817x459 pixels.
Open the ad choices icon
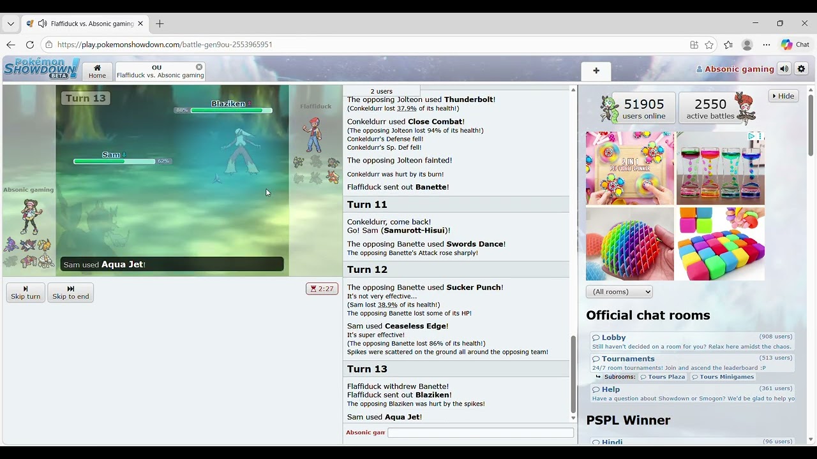click(x=752, y=136)
